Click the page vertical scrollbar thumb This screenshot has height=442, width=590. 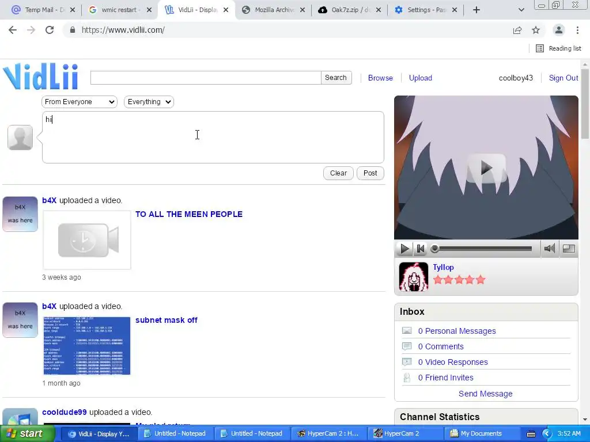tap(585, 104)
